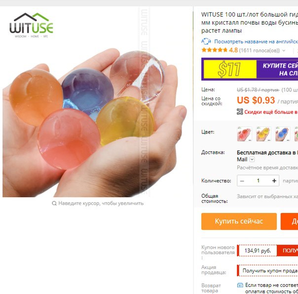The height and width of the screenshot is (294, 298).
Task: Click the return policy icon
Action: click(x=240, y=285)
